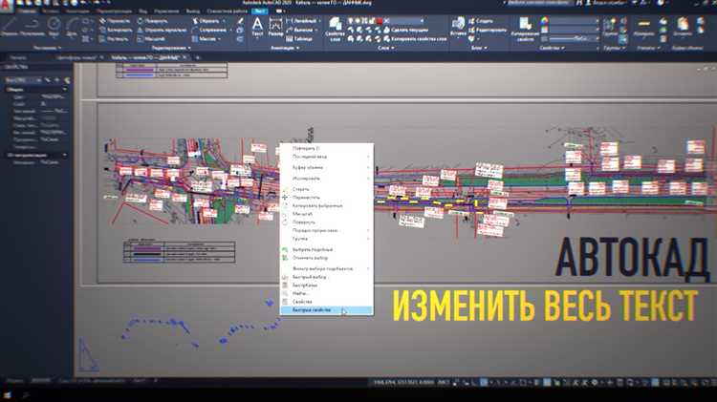Open Layer Properties (Свойства слоя)
717x402 pixels.
(336, 30)
